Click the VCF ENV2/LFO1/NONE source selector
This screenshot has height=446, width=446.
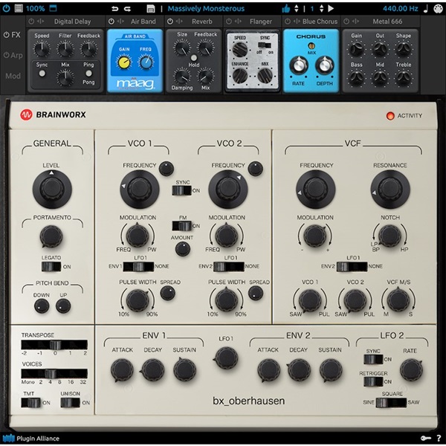[352, 267]
